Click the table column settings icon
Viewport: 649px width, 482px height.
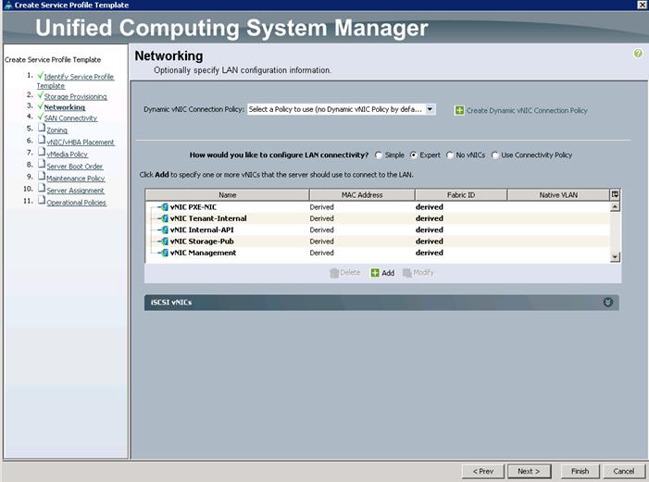tap(615, 194)
